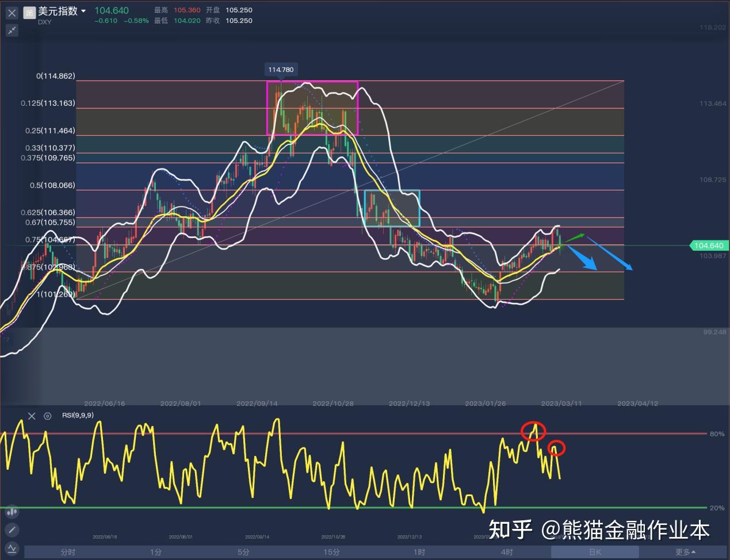730x560 pixels.
Task: Select the candlestick chart type icon
Action: pos(12,511)
